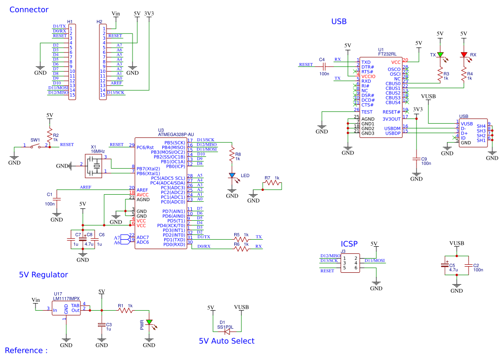This screenshot has width=504, height=359.
Task: Select resistor R6 on RX line
Action: pyautogui.click(x=241, y=249)
